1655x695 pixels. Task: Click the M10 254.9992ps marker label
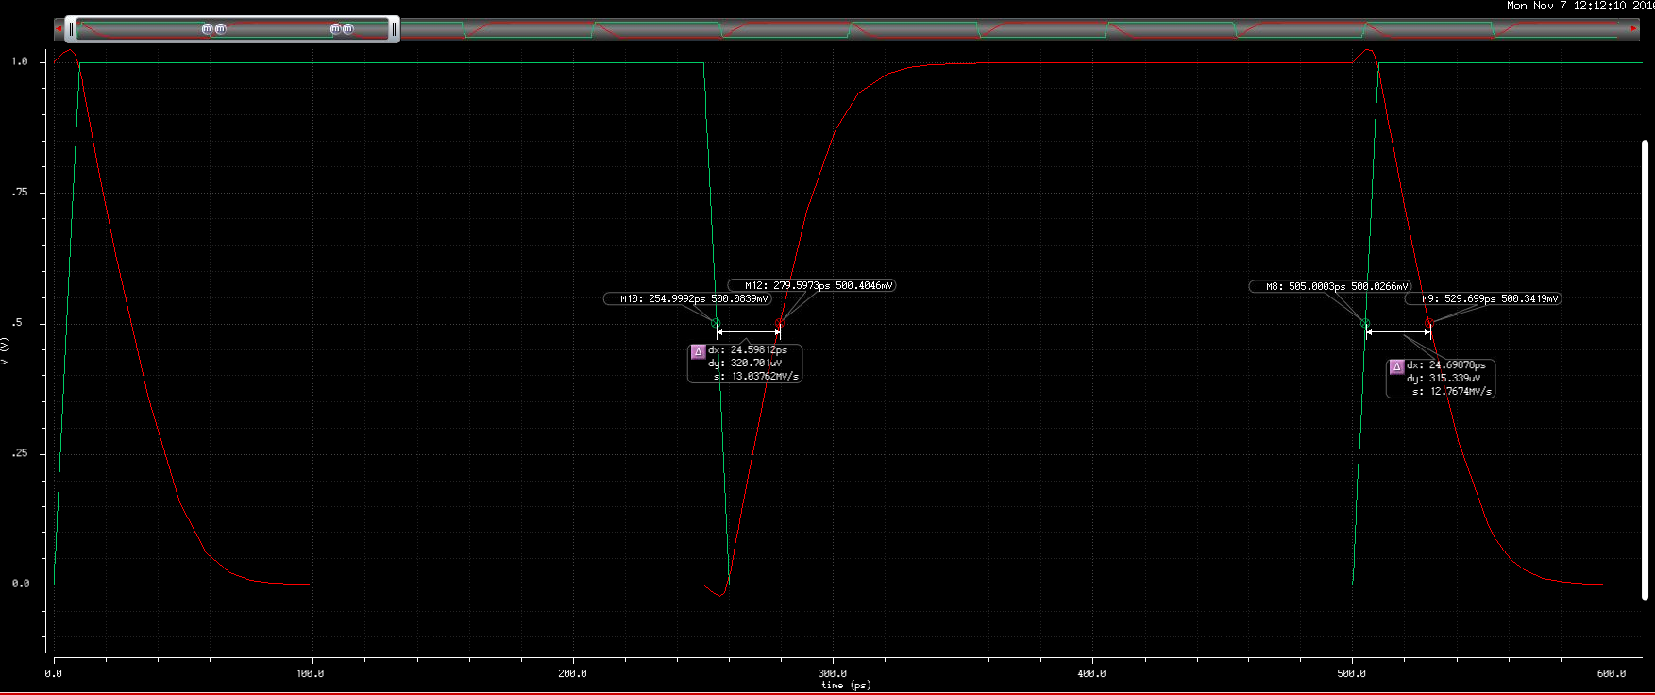(688, 299)
